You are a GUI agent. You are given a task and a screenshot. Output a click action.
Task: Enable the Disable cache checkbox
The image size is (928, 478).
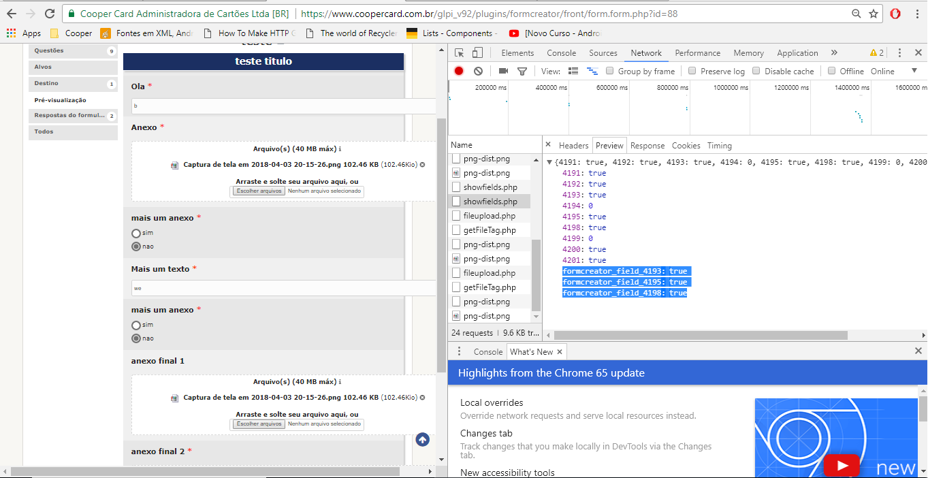tap(758, 71)
